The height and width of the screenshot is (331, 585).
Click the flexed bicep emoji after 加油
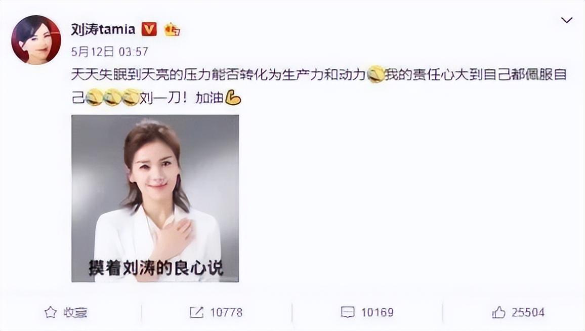[233, 98]
